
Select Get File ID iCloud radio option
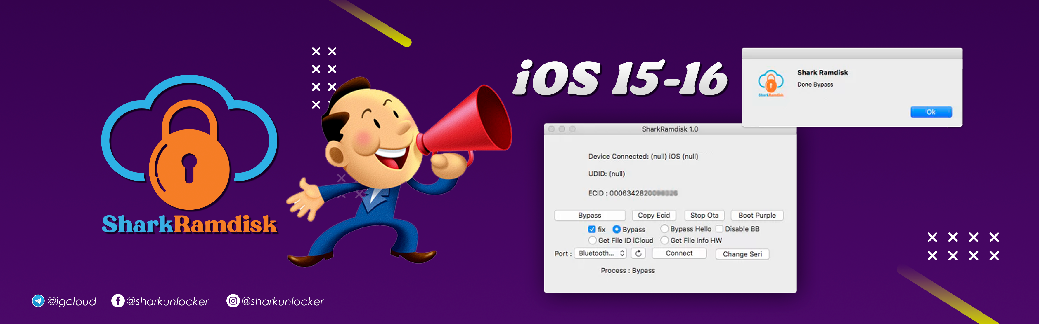(592, 240)
